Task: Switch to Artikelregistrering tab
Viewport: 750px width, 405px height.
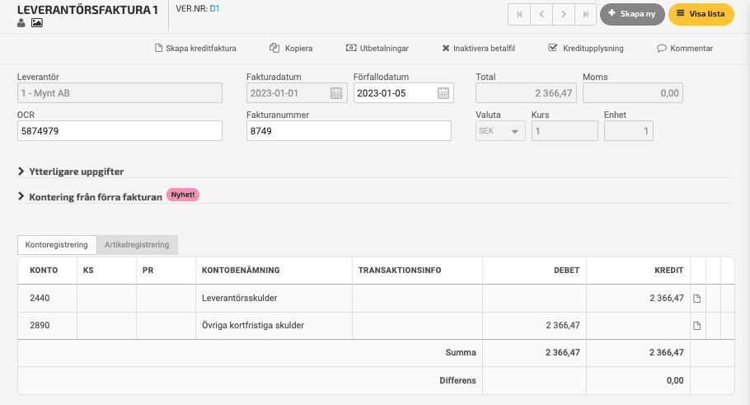Action: 137,245
